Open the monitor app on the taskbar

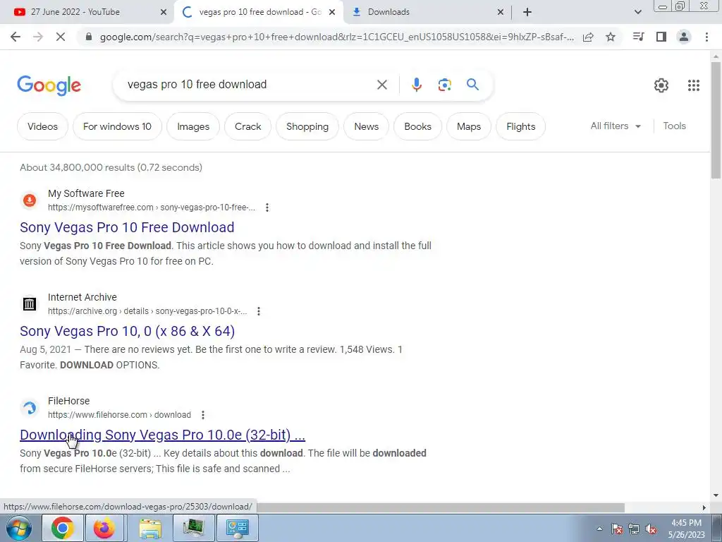pyautogui.click(x=193, y=528)
